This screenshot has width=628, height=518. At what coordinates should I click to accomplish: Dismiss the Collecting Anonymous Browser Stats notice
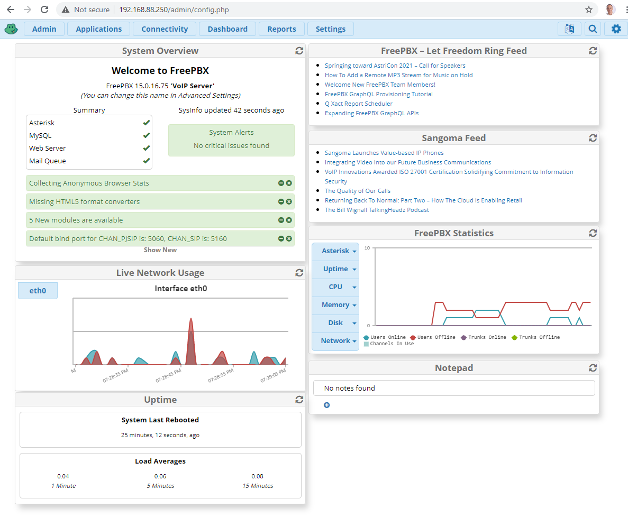[289, 183]
